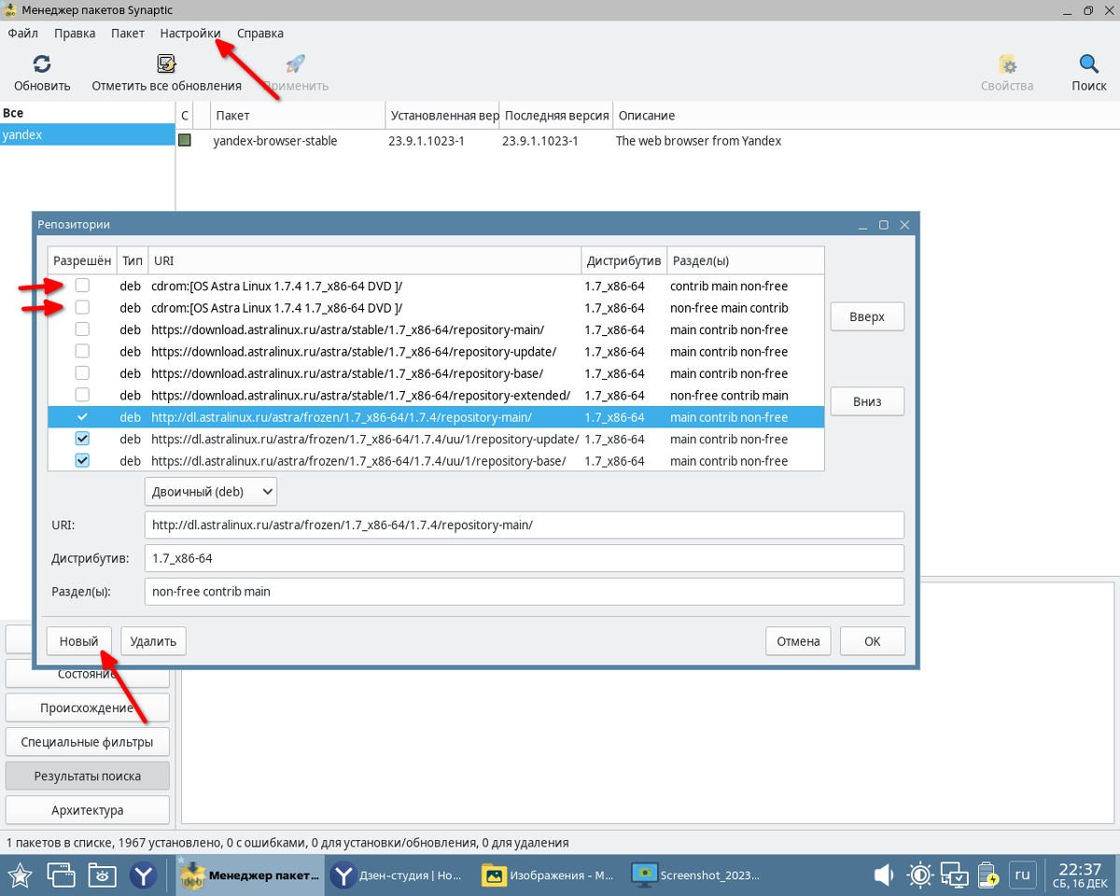This screenshot has height=896, width=1120.
Task: Click the Обновить reload icon
Action: [x=42, y=64]
